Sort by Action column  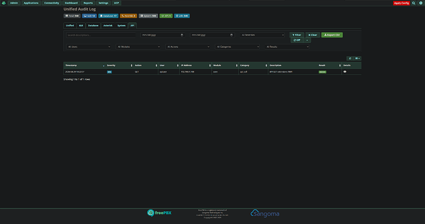pyautogui.click(x=146, y=66)
